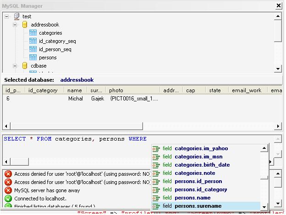Select the cdbase database label
286x215 pixels.
[x=38, y=66]
